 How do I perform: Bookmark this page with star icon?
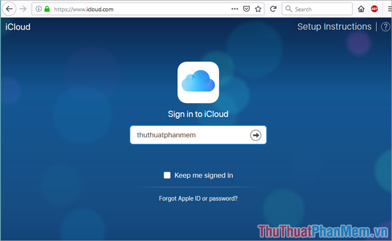[x=258, y=9]
